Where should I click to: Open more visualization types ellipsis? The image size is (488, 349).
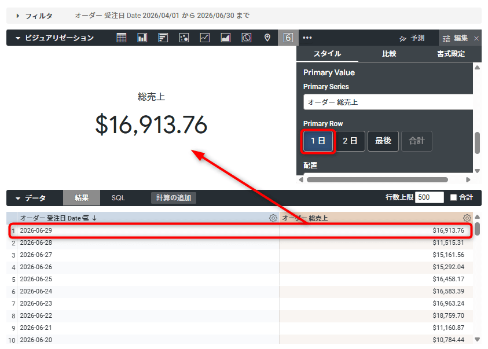(x=307, y=38)
